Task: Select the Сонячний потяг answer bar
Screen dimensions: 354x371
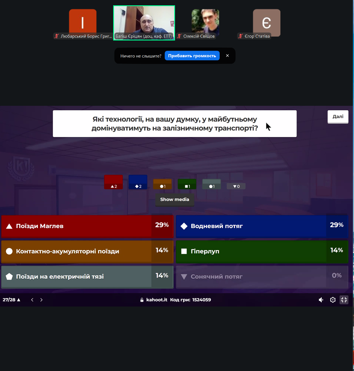Action: 262,277
